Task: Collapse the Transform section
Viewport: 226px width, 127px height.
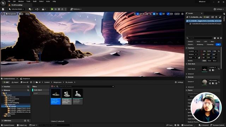Action: 186,48
